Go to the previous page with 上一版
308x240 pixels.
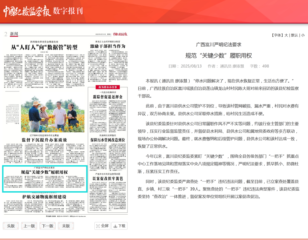pyautogui.click(x=29, y=226)
